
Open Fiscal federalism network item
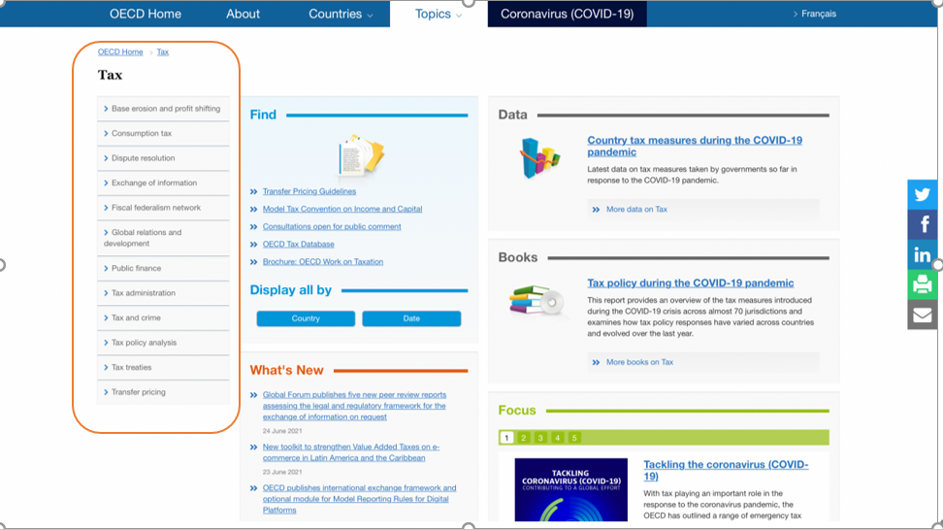pos(163,207)
